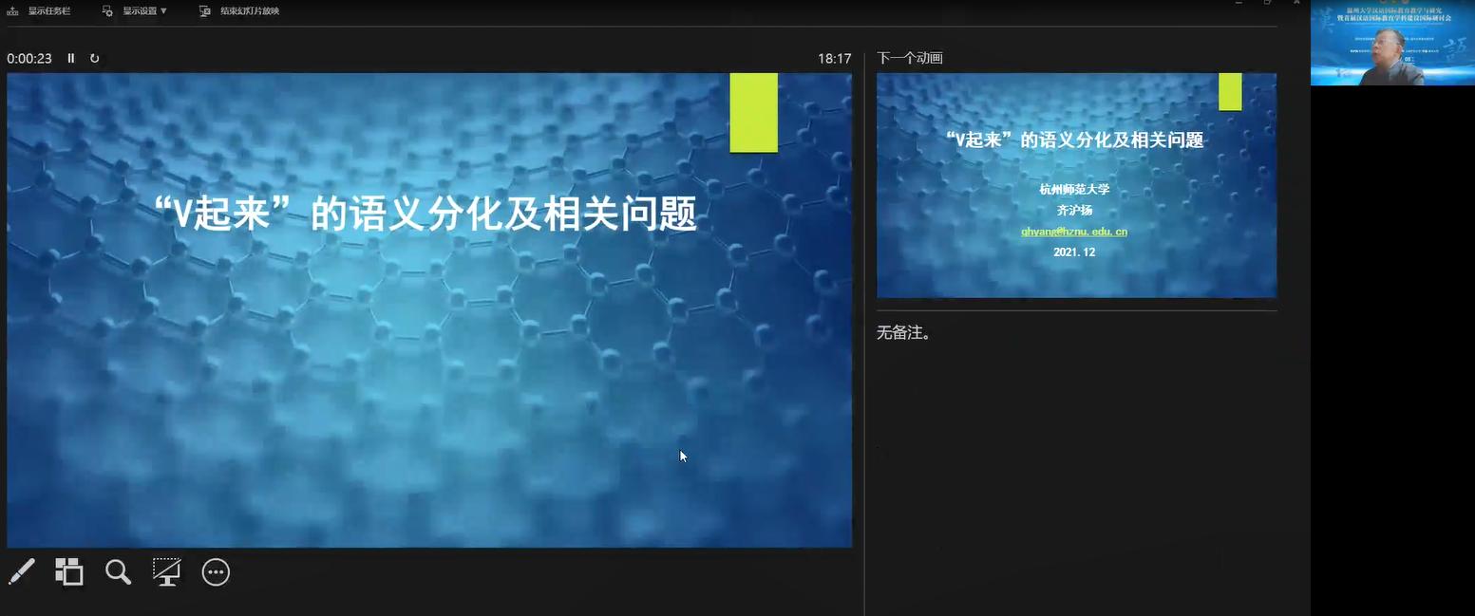Image resolution: width=1475 pixels, height=616 pixels.
Task: Minimize the presenter view window
Action: [1239, 4]
